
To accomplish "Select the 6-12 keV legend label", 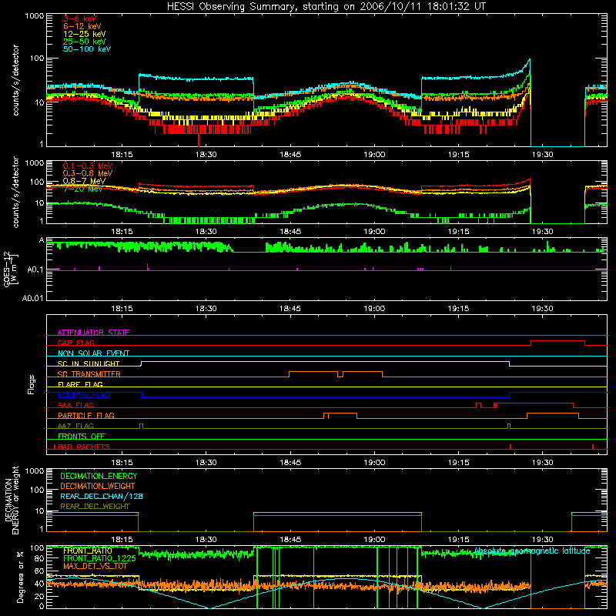I will [82, 26].
